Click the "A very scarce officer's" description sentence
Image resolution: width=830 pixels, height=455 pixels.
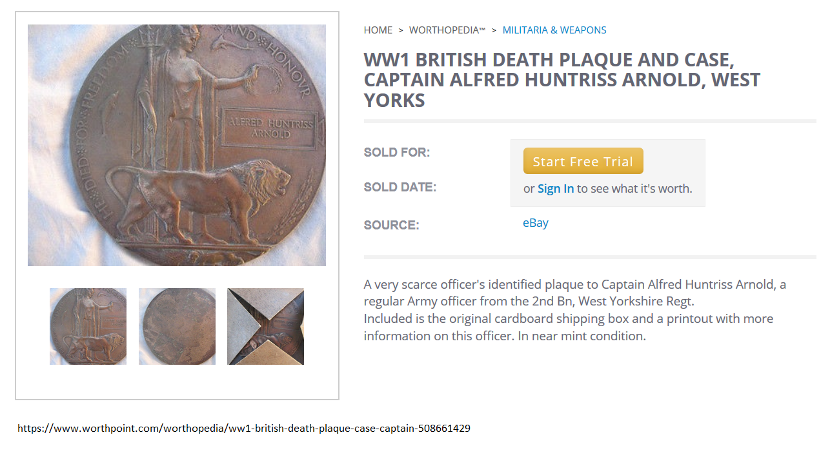(x=574, y=293)
